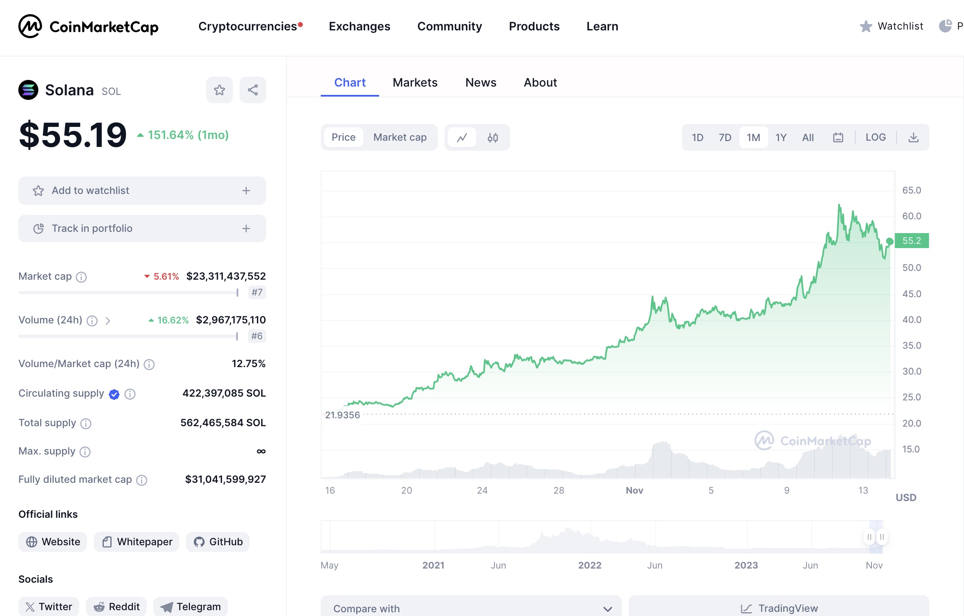Viewport: 964px width, 616px height.
Task: Switch to the Markets tab
Action: (x=415, y=82)
